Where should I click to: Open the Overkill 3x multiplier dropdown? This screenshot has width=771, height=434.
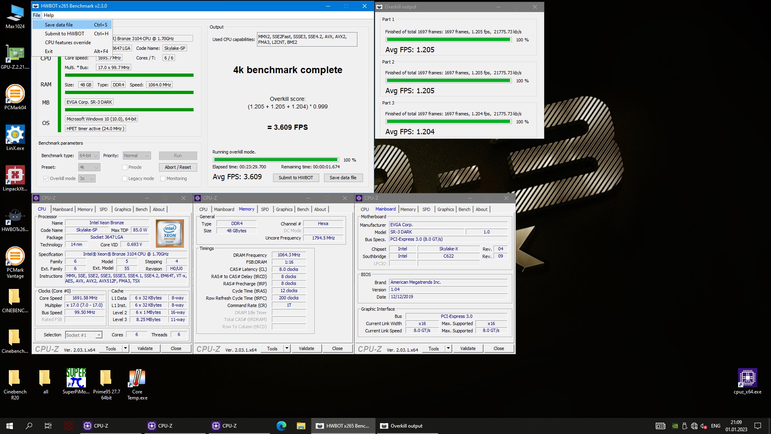click(x=87, y=178)
